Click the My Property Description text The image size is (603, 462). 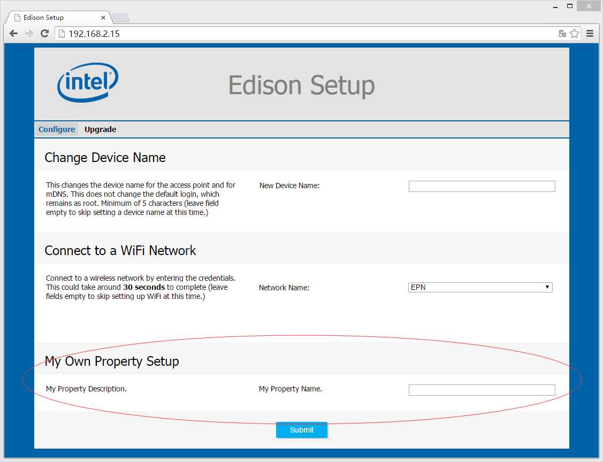coord(86,389)
